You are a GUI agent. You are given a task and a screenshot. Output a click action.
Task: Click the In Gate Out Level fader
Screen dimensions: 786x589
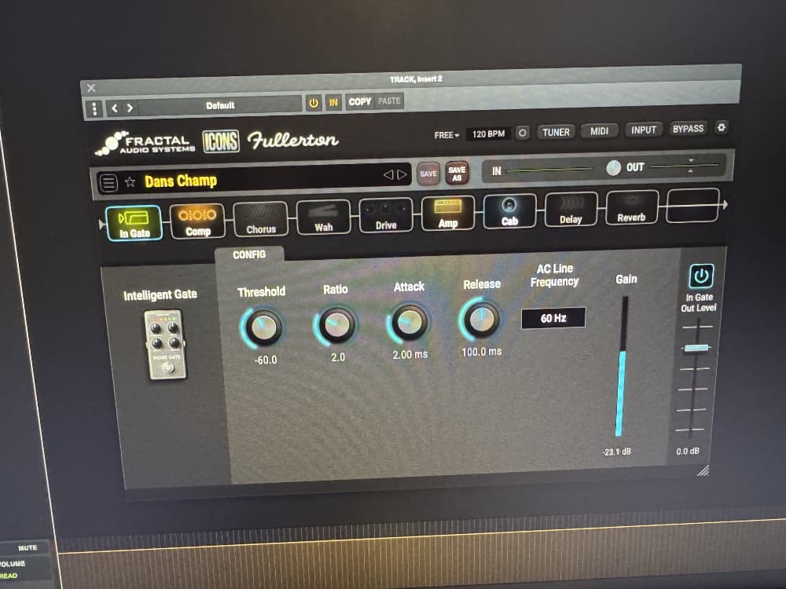coord(696,348)
